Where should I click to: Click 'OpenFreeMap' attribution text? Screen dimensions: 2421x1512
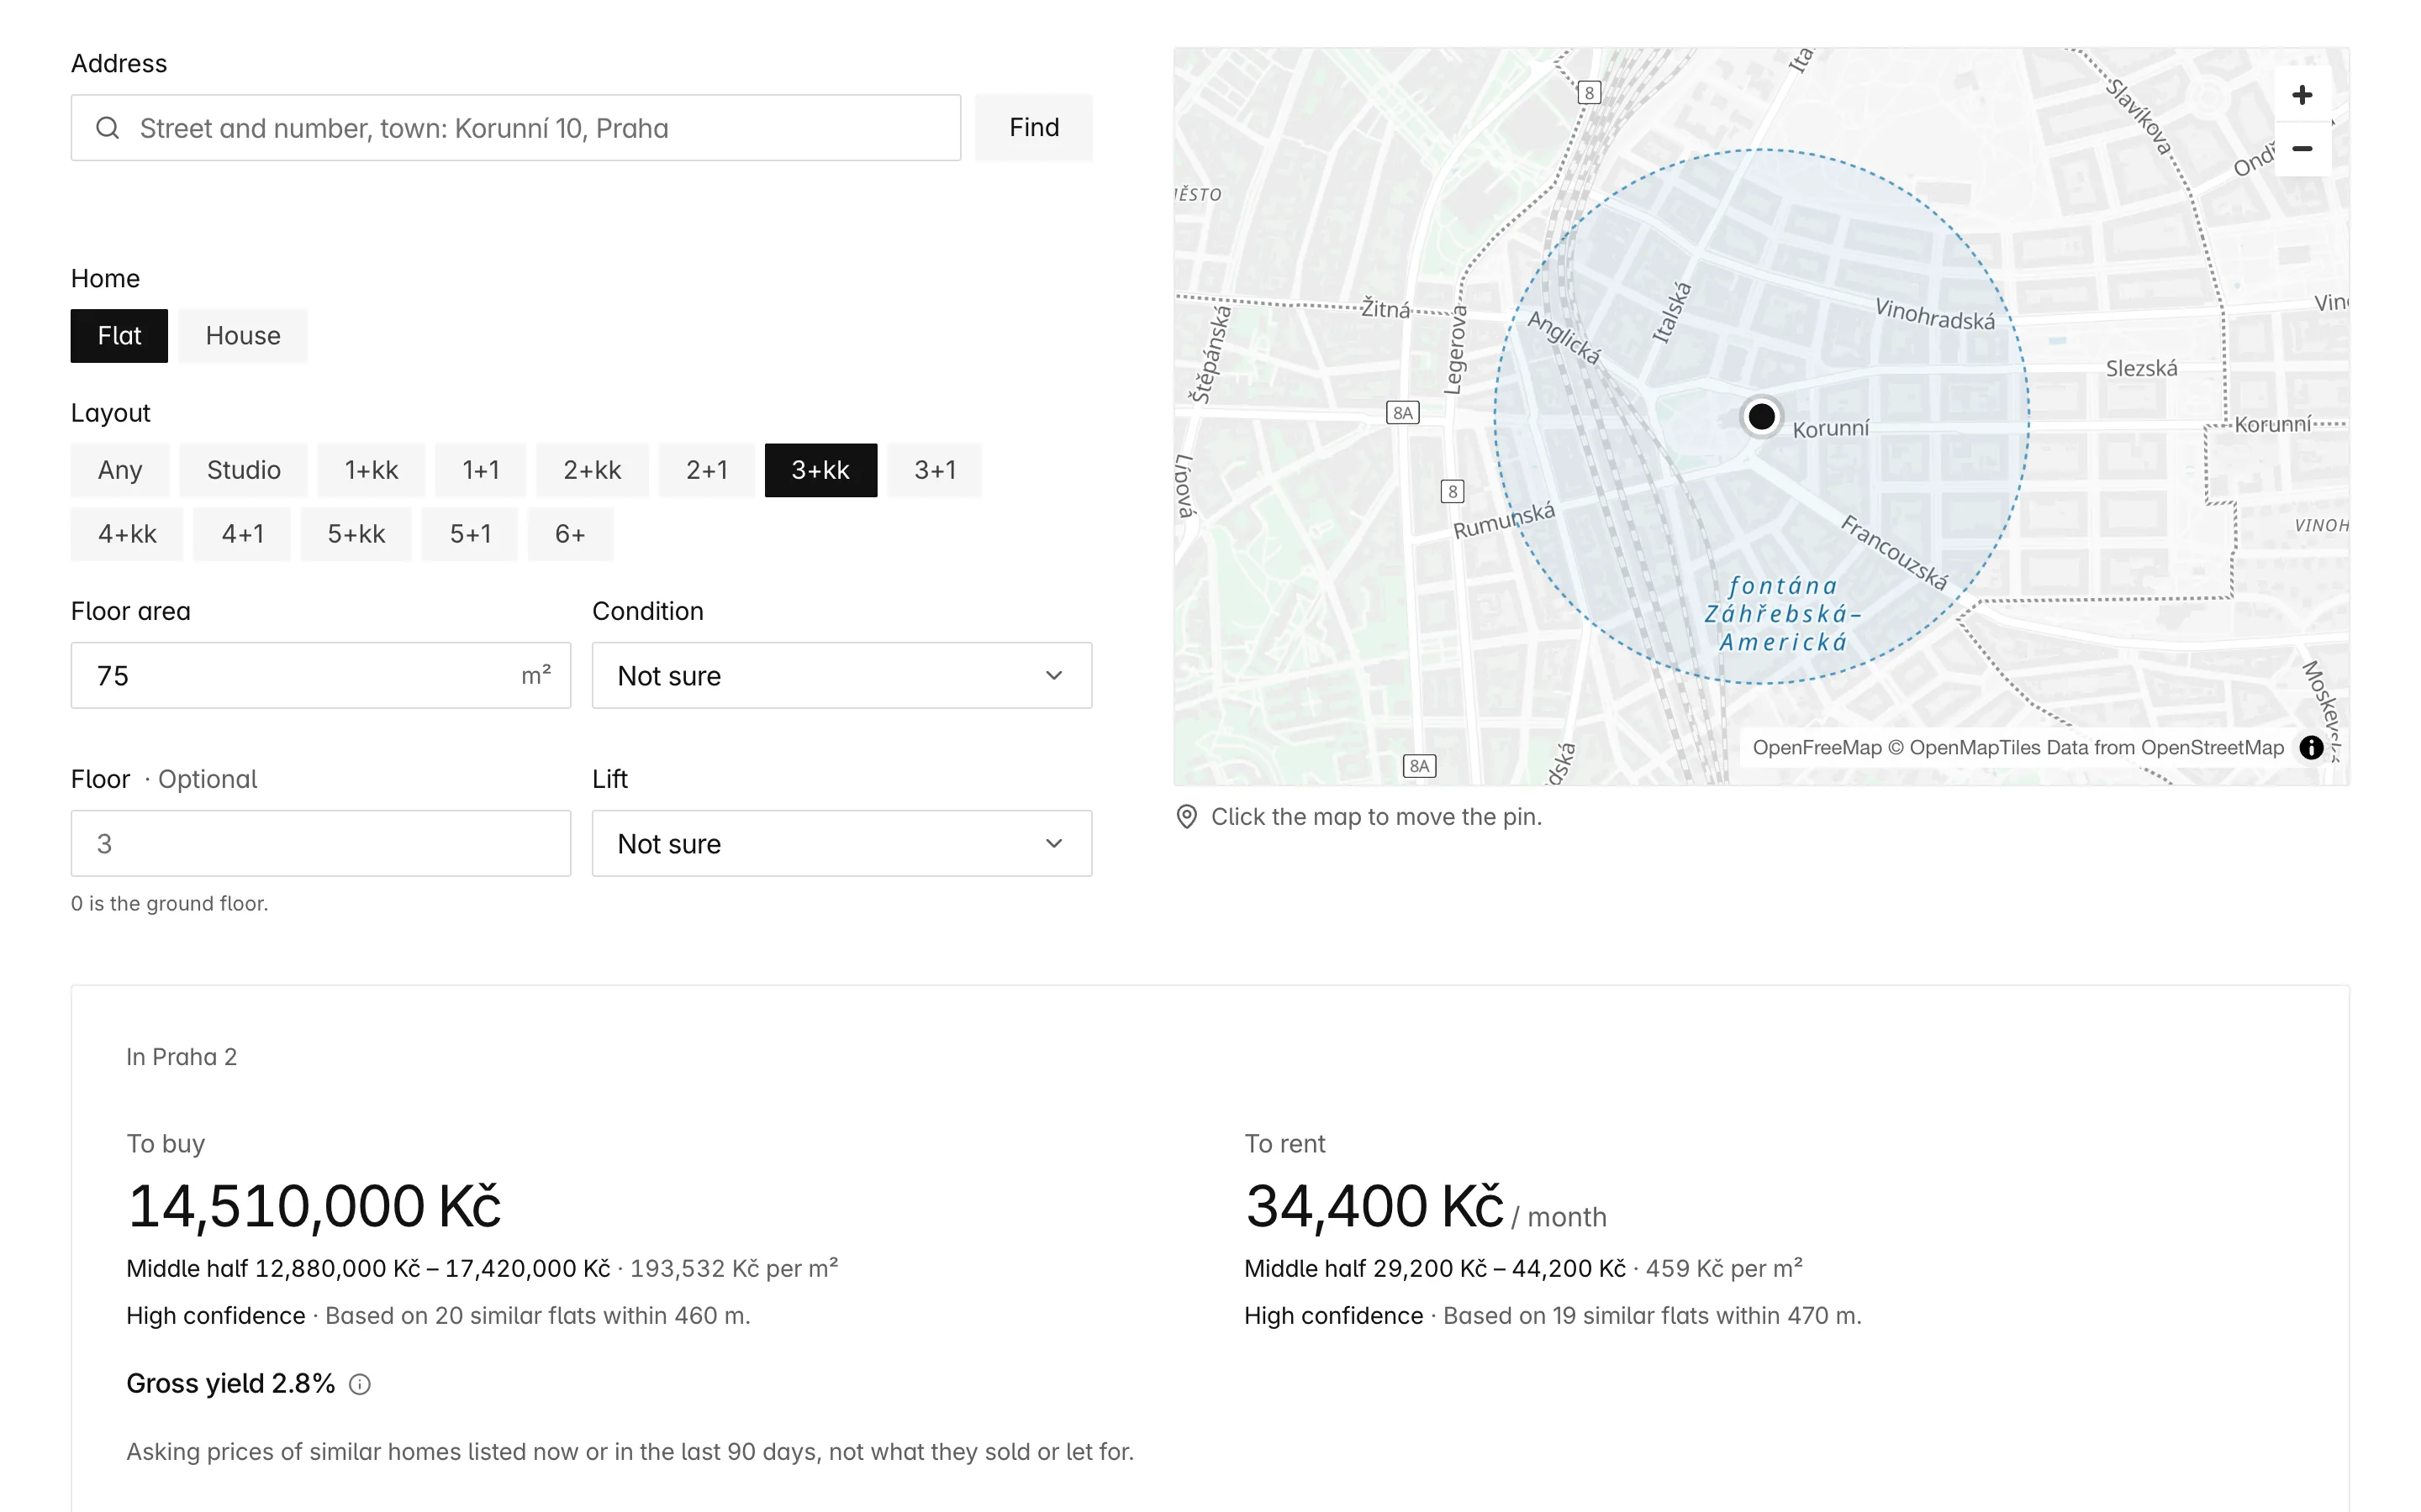click(1816, 748)
